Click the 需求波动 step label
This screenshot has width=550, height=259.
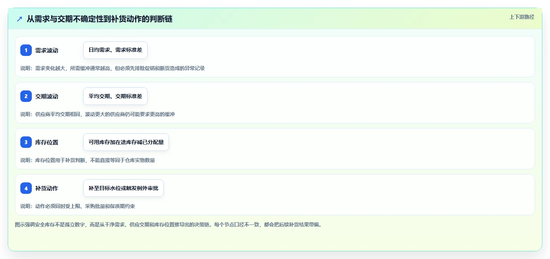(47, 50)
